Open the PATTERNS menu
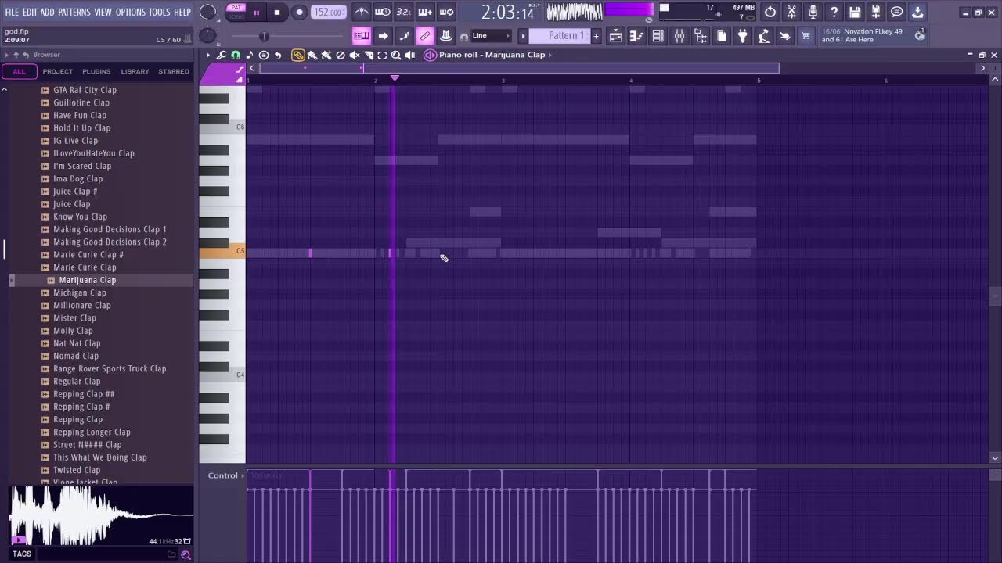The width and height of the screenshot is (1002, 563). coord(74,12)
